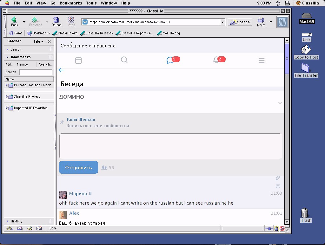Image resolution: width=325 pixels, height=245 pixels.
Task: Open VK messages icon with 5 badge
Action: (173, 60)
